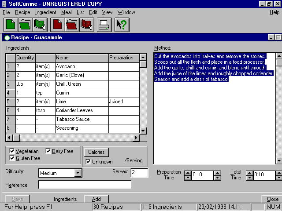Click the Add ingredients button

(96, 199)
